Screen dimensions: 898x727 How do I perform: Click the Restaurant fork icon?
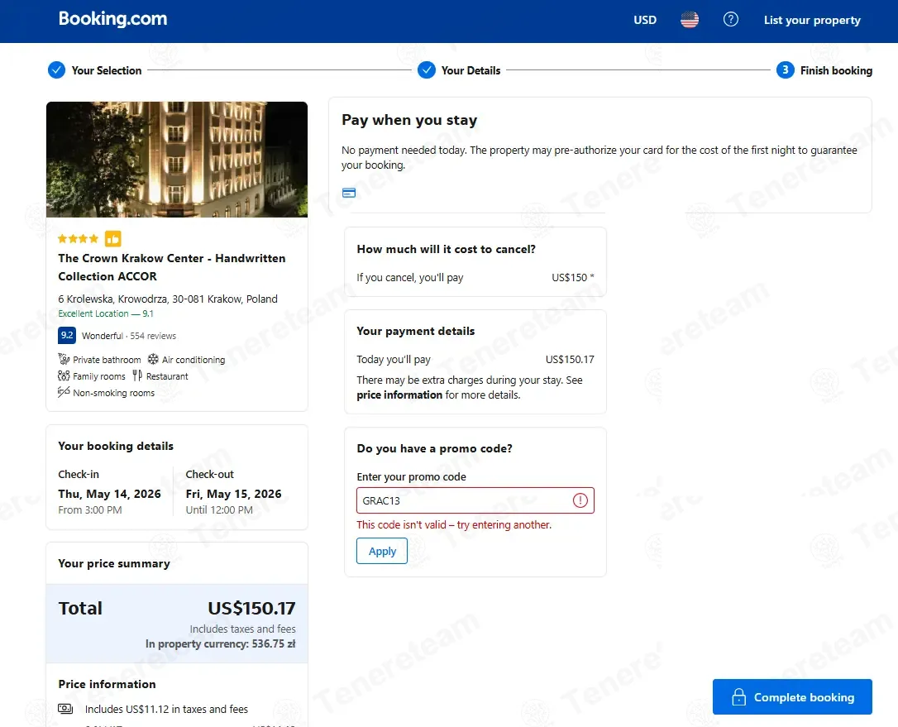[x=137, y=375]
